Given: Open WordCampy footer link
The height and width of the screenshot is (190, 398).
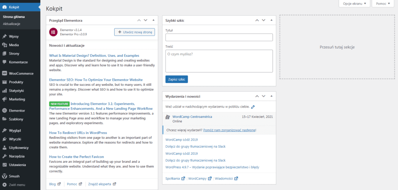Looking at the screenshot, I should (x=198, y=178).
